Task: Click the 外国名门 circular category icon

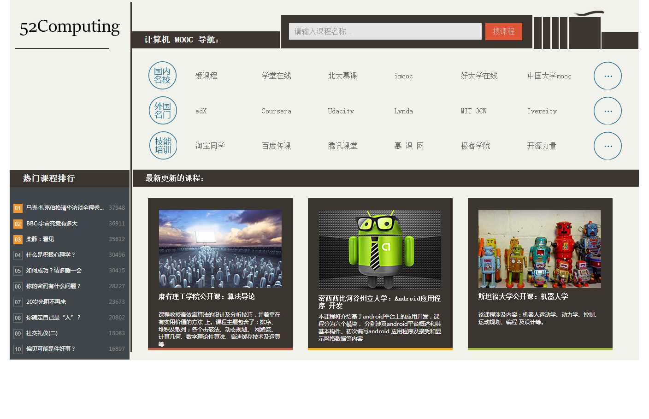Action: point(163,111)
